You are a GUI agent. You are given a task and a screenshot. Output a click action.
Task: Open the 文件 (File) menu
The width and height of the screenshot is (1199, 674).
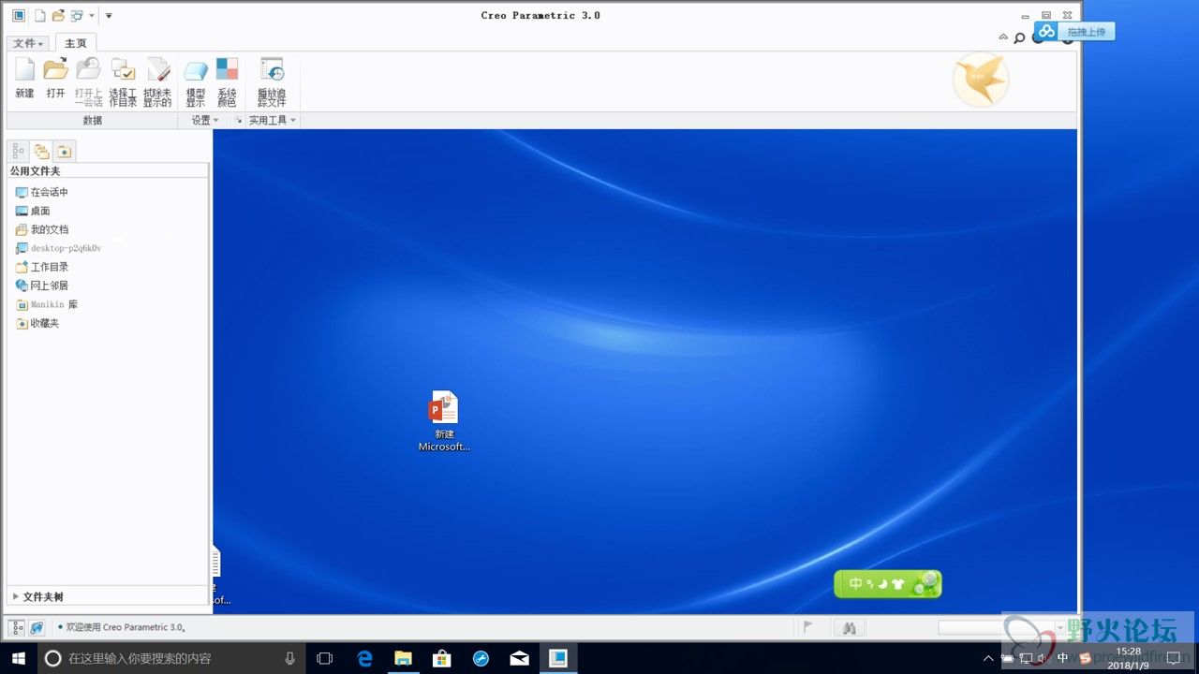click(x=29, y=43)
